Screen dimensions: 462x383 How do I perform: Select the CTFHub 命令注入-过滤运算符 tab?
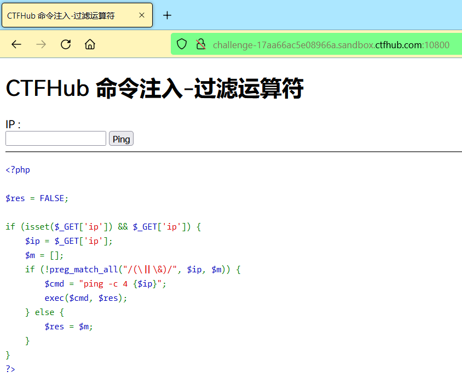(x=77, y=15)
